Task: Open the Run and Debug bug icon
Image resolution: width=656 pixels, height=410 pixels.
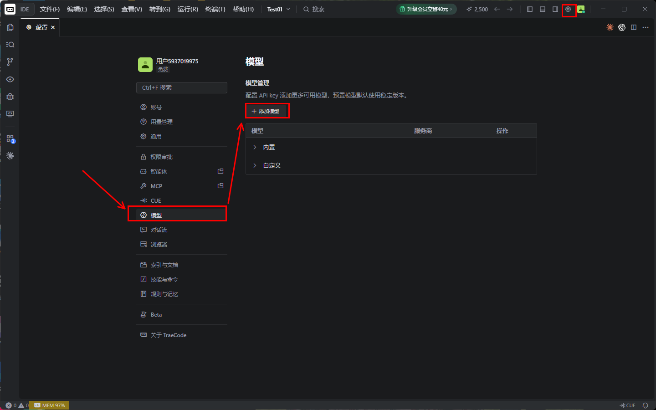Action: (x=10, y=97)
